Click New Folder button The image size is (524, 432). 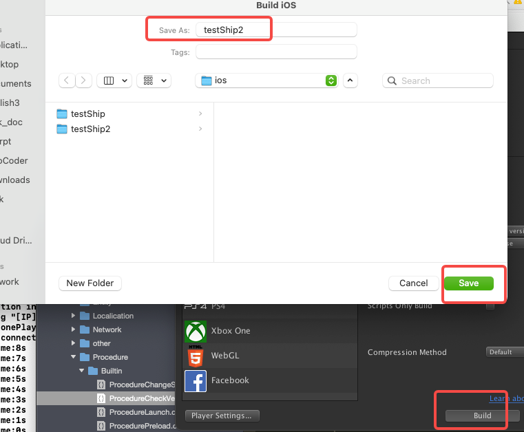coord(90,283)
